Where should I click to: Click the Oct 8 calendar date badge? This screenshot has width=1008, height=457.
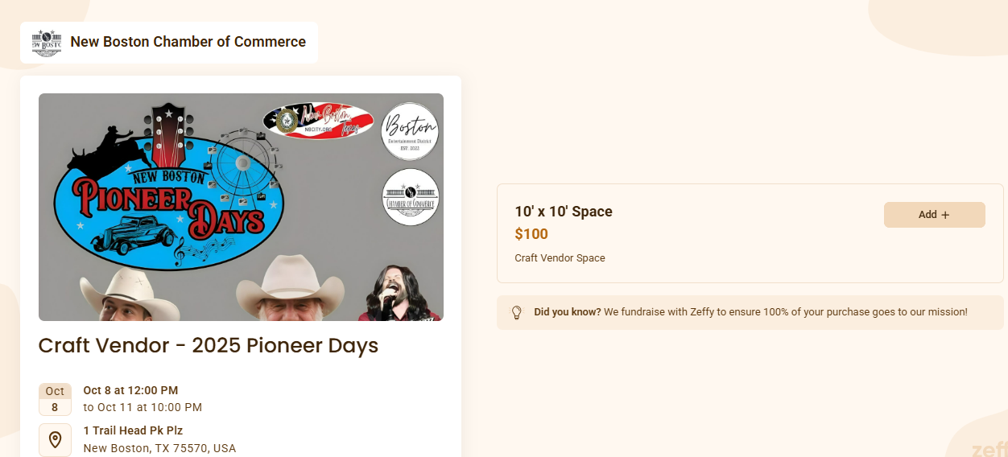(x=55, y=399)
